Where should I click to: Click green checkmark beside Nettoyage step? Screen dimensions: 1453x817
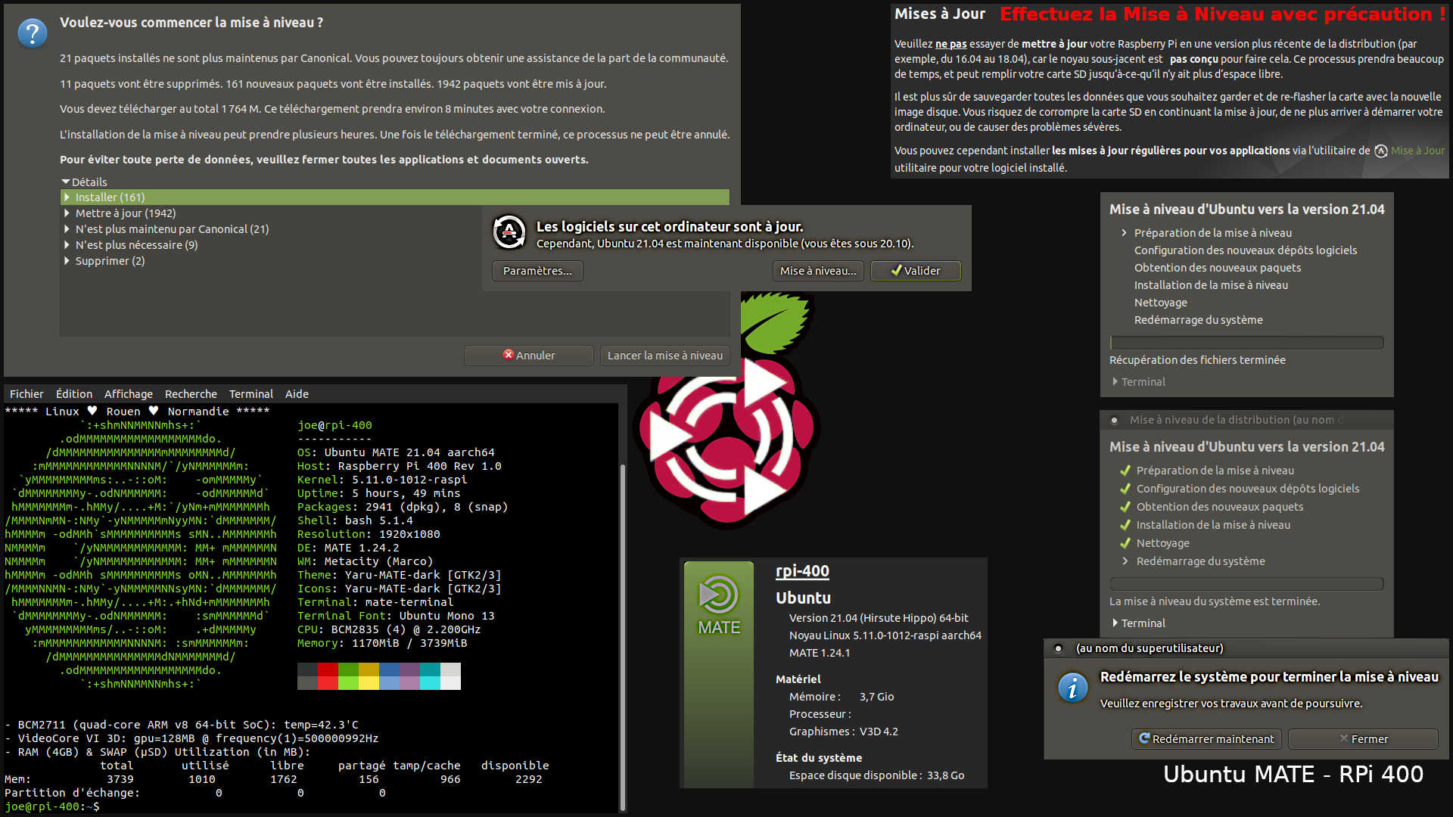pyautogui.click(x=1125, y=543)
